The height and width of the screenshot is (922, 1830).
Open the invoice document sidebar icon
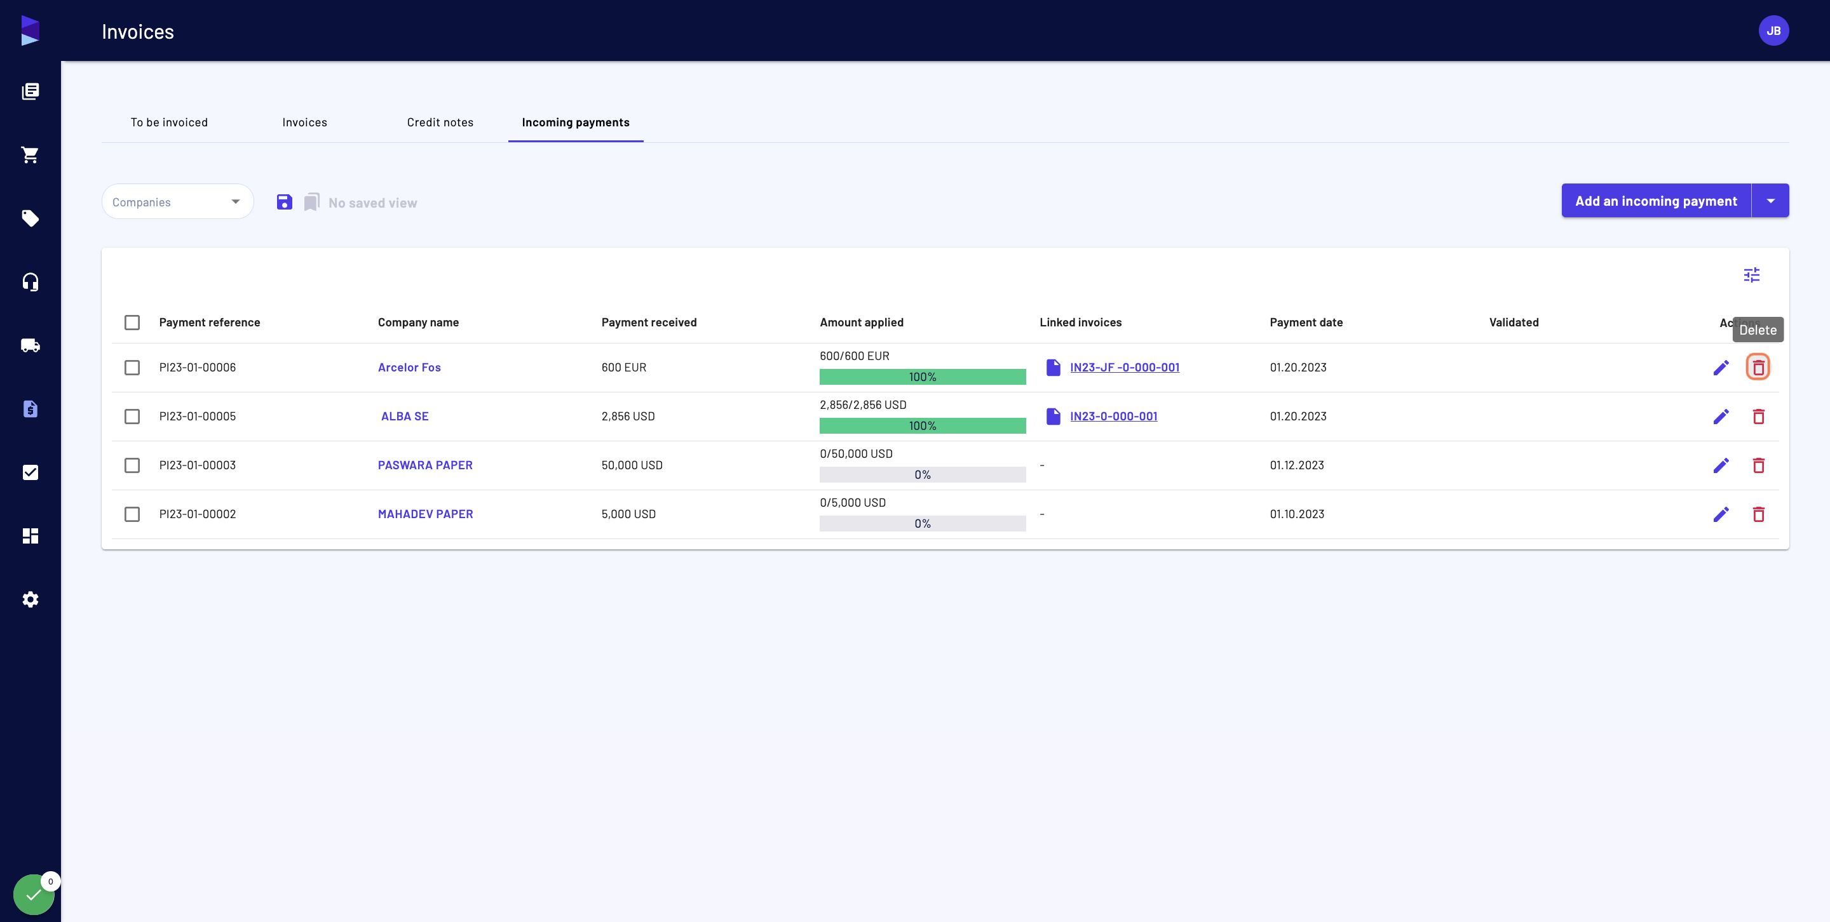[30, 409]
